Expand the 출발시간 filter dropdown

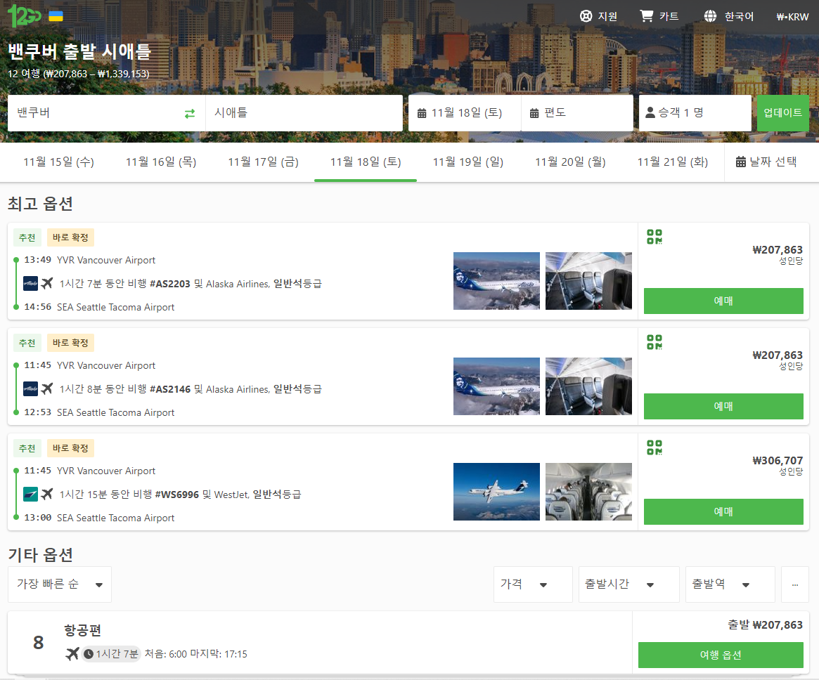(629, 584)
